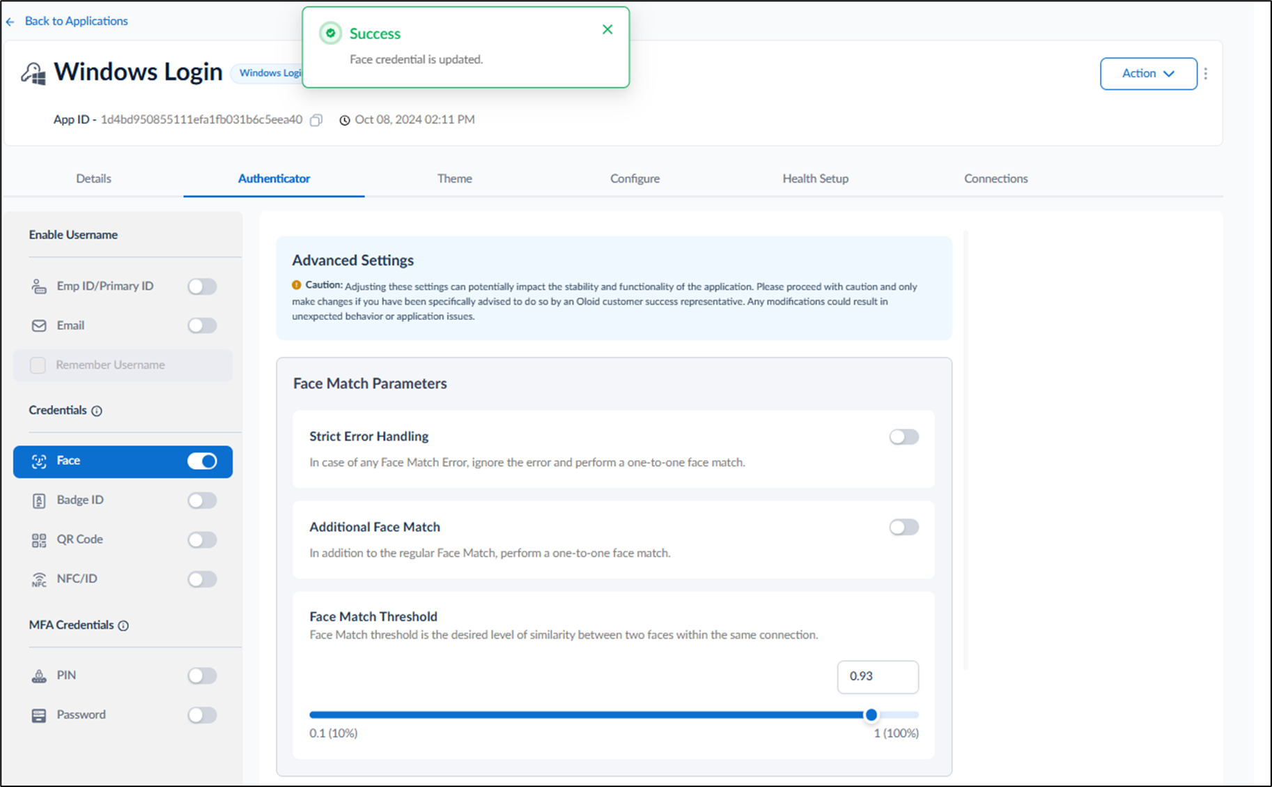Screen dimensions: 1272x787
Task: Go Back to Applications
Action: (x=76, y=21)
